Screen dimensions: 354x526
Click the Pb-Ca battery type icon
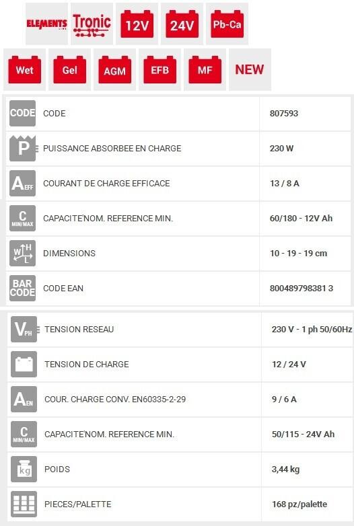pos(227,24)
